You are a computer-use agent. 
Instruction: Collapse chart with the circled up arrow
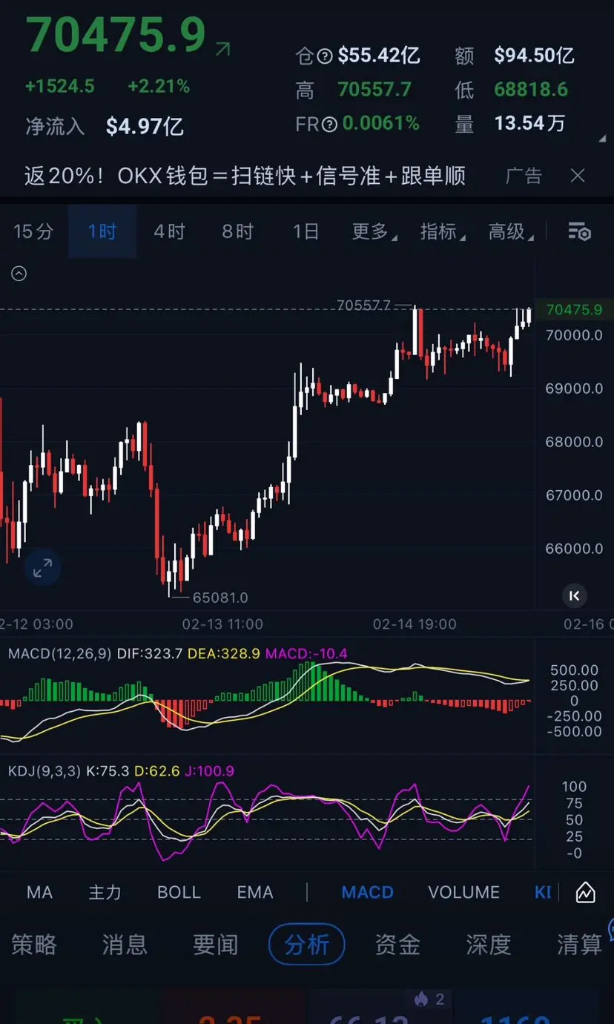click(x=19, y=274)
